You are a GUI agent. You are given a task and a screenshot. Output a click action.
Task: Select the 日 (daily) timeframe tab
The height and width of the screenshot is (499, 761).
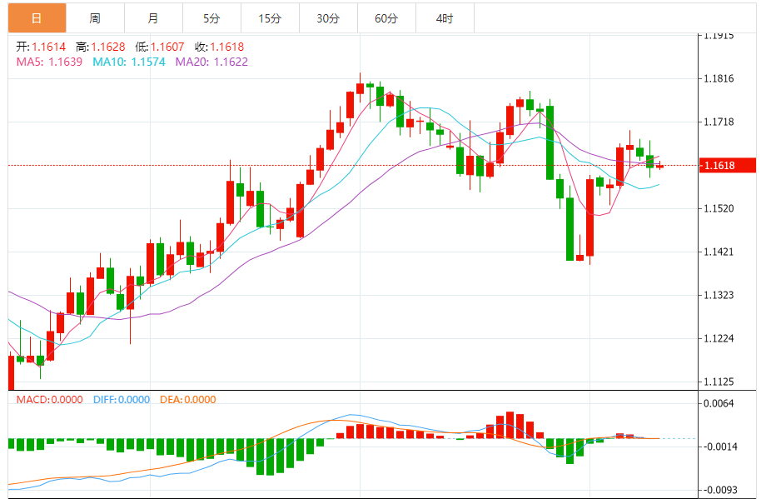pyautogui.click(x=37, y=18)
